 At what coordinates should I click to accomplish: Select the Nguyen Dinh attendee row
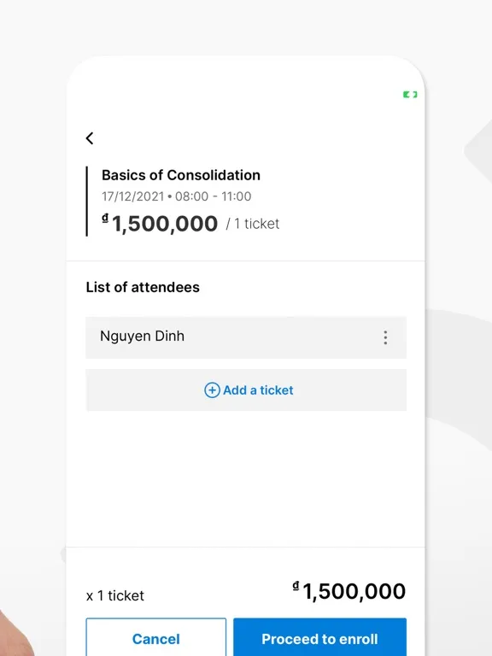coord(246,337)
